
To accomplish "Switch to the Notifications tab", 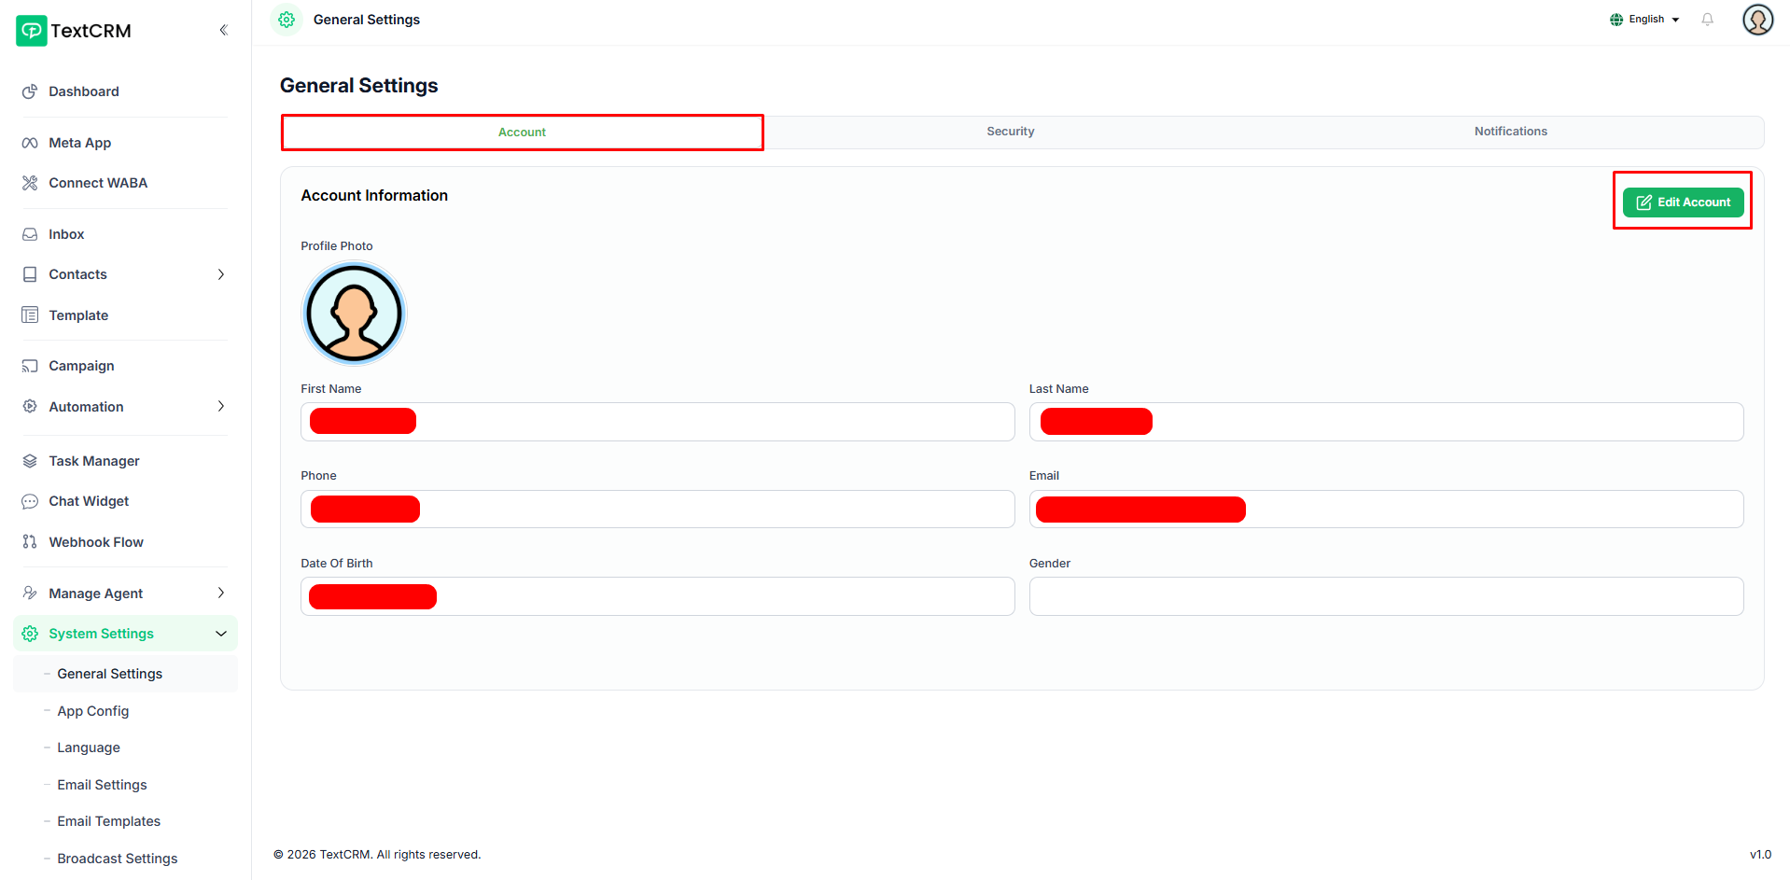I will pos(1510,132).
